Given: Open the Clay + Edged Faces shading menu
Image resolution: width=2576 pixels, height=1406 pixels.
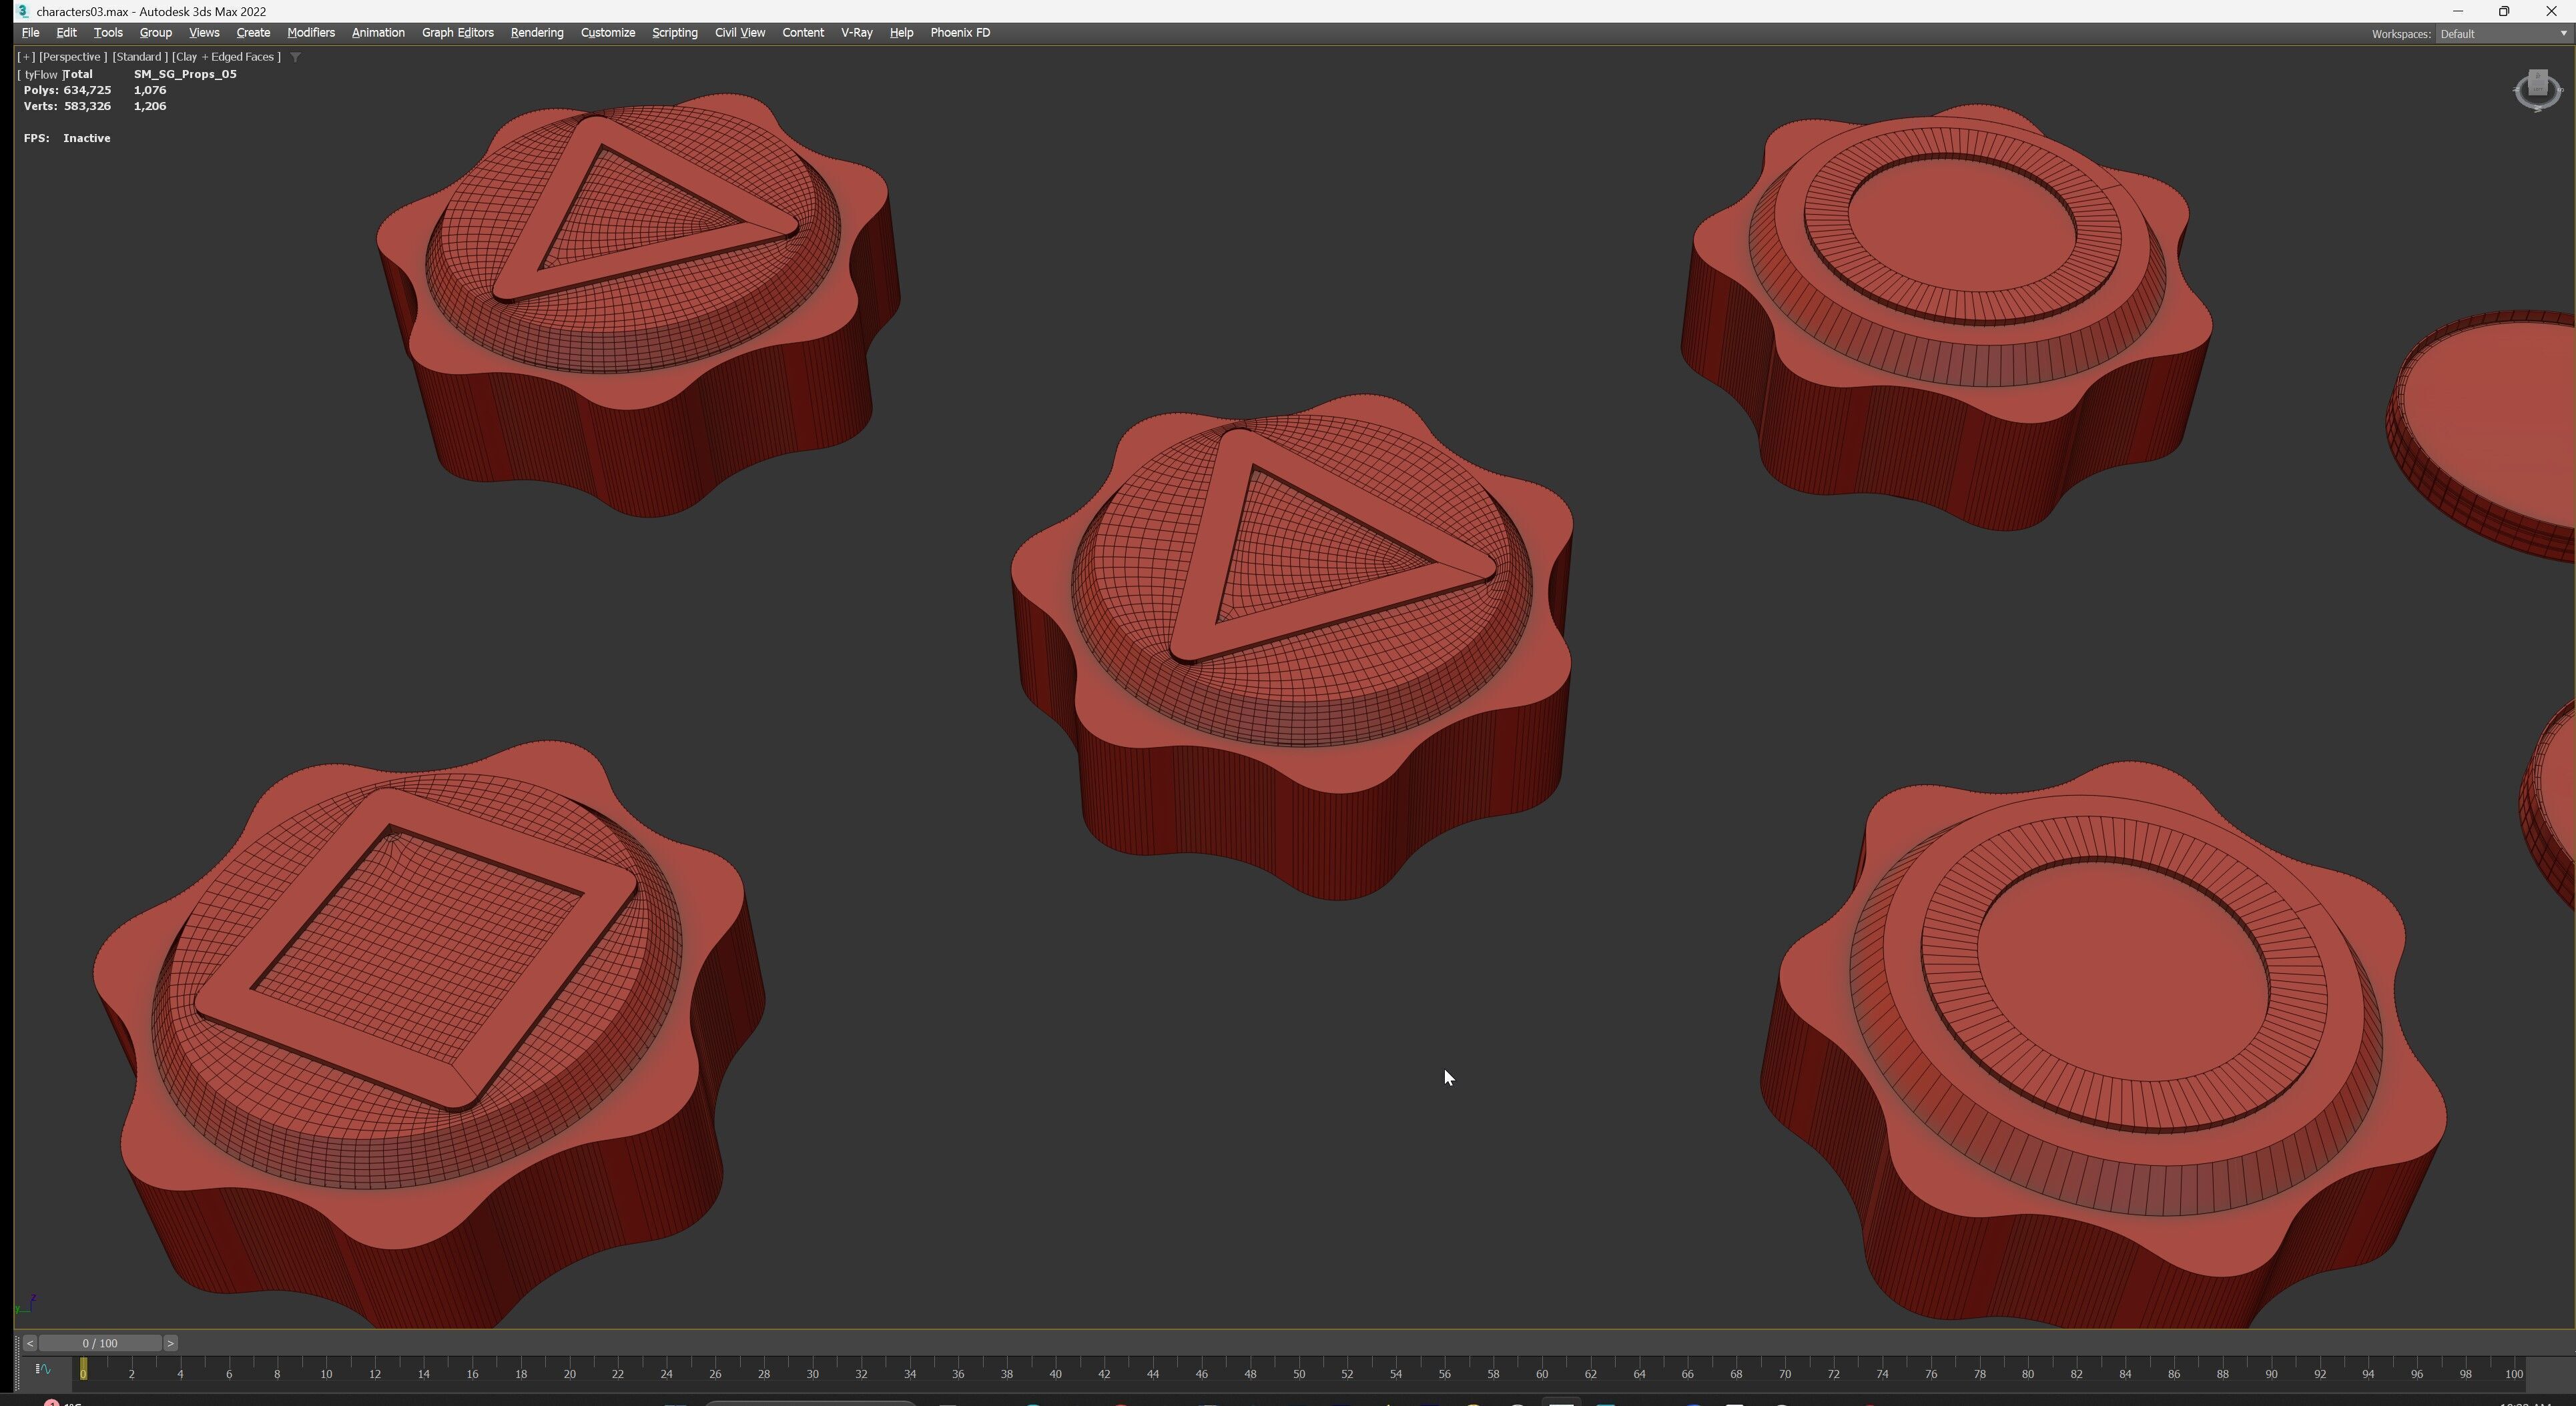Looking at the screenshot, I should pyautogui.click(x=226, y=57).
